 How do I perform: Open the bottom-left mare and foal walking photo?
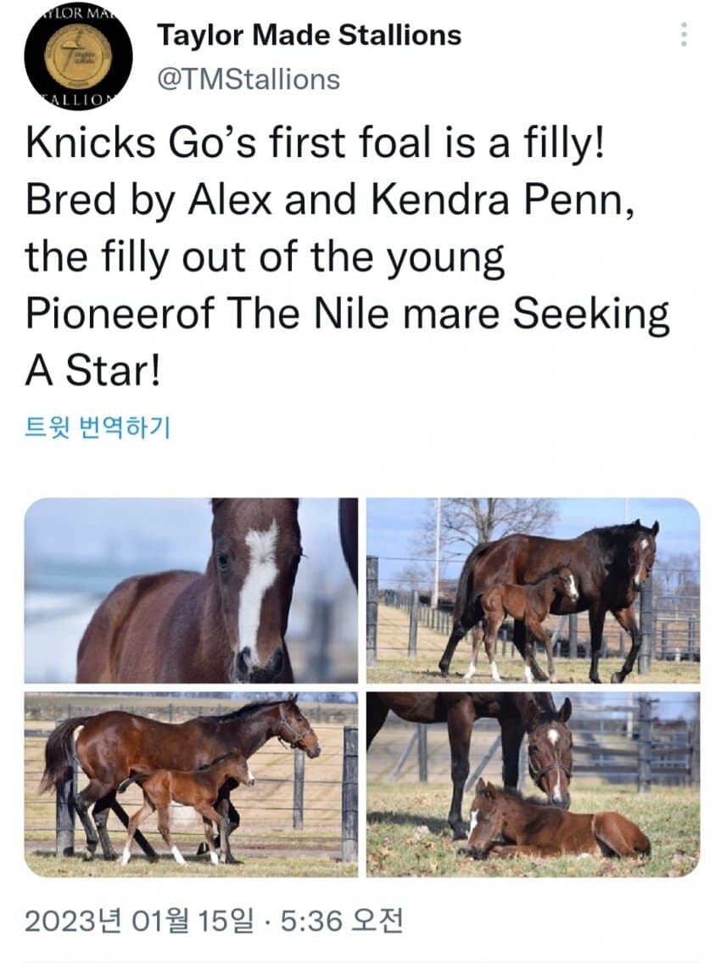click(x=191, y=784)
